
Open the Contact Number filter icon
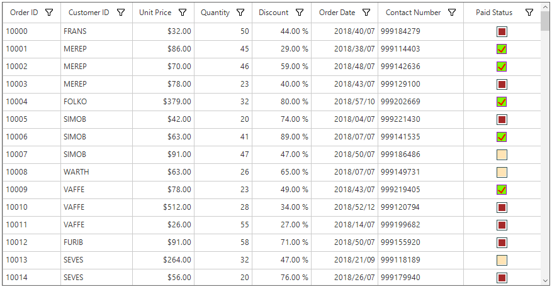tap(452, 13)
